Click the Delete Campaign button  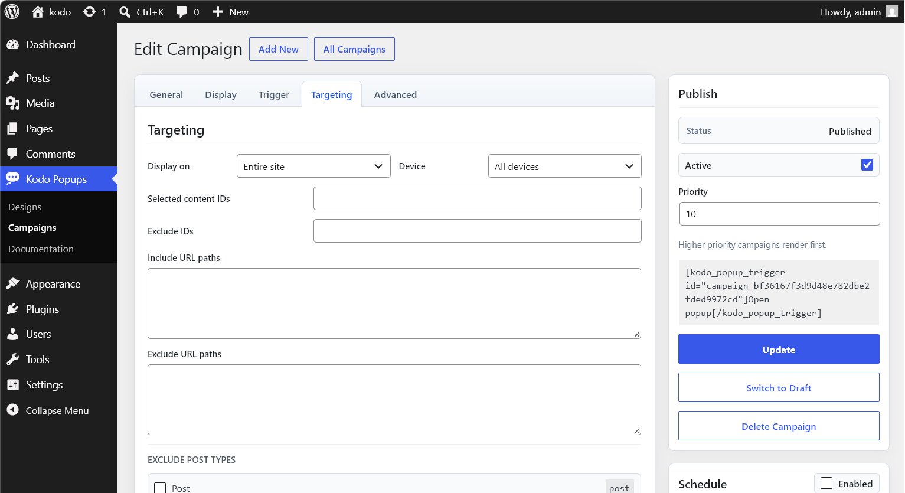[x=779, y=426]
